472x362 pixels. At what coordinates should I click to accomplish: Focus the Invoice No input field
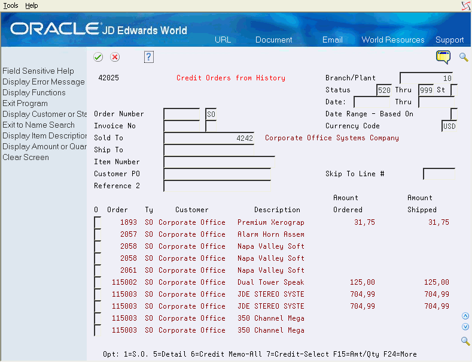click(182, 126)
